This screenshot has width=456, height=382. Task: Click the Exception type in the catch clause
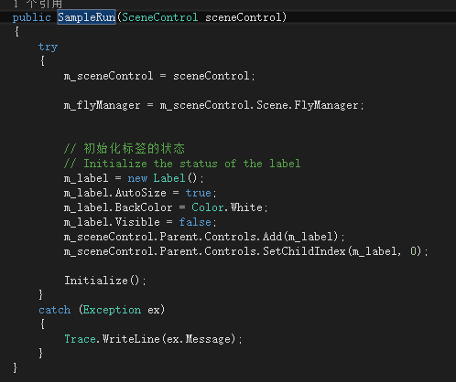pos(112,310)
